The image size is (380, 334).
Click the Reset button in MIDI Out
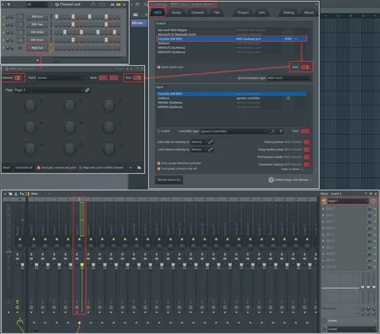pyautogui.click(x=7, y=168)
